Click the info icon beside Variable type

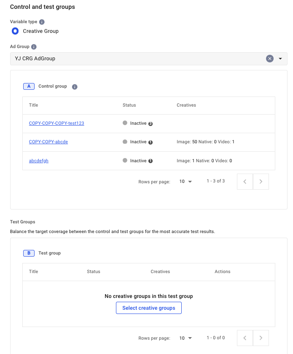coord(42,22)
